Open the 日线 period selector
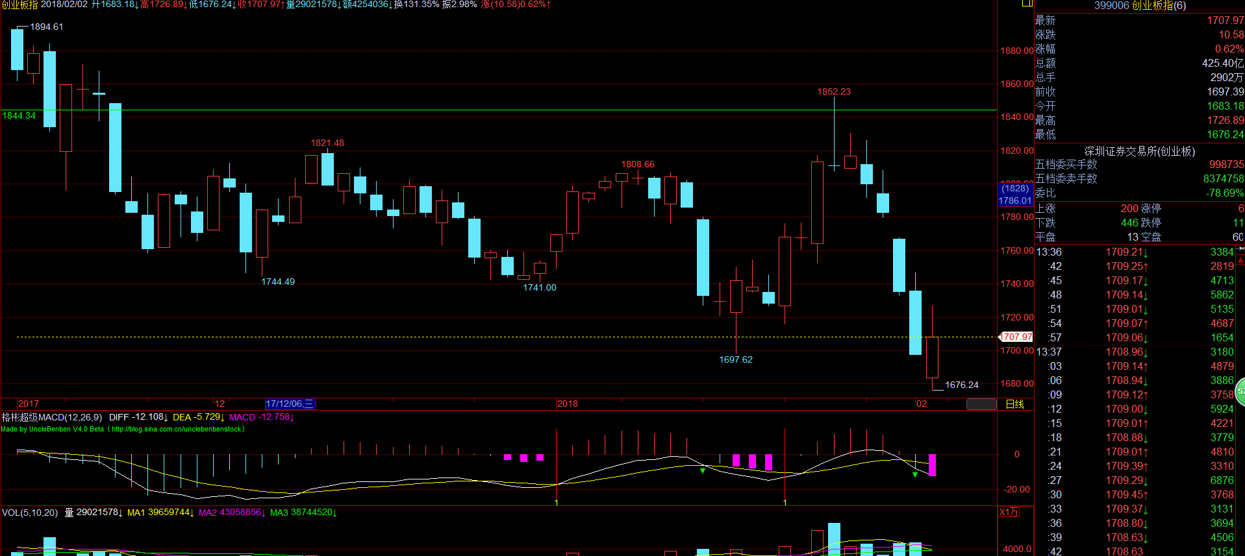 (1014, 404)
